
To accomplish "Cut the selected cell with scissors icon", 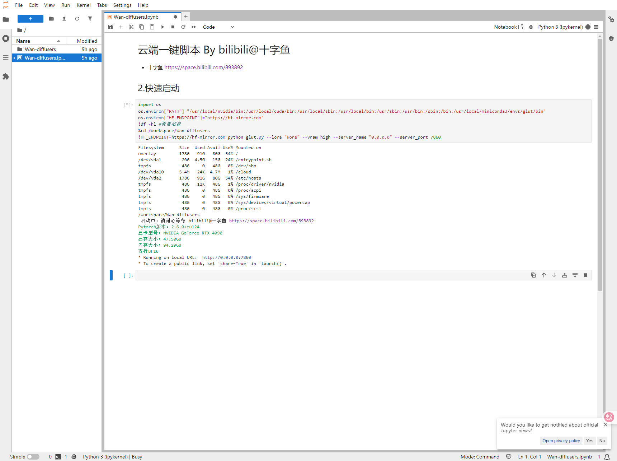I will [x=131, y=27].
